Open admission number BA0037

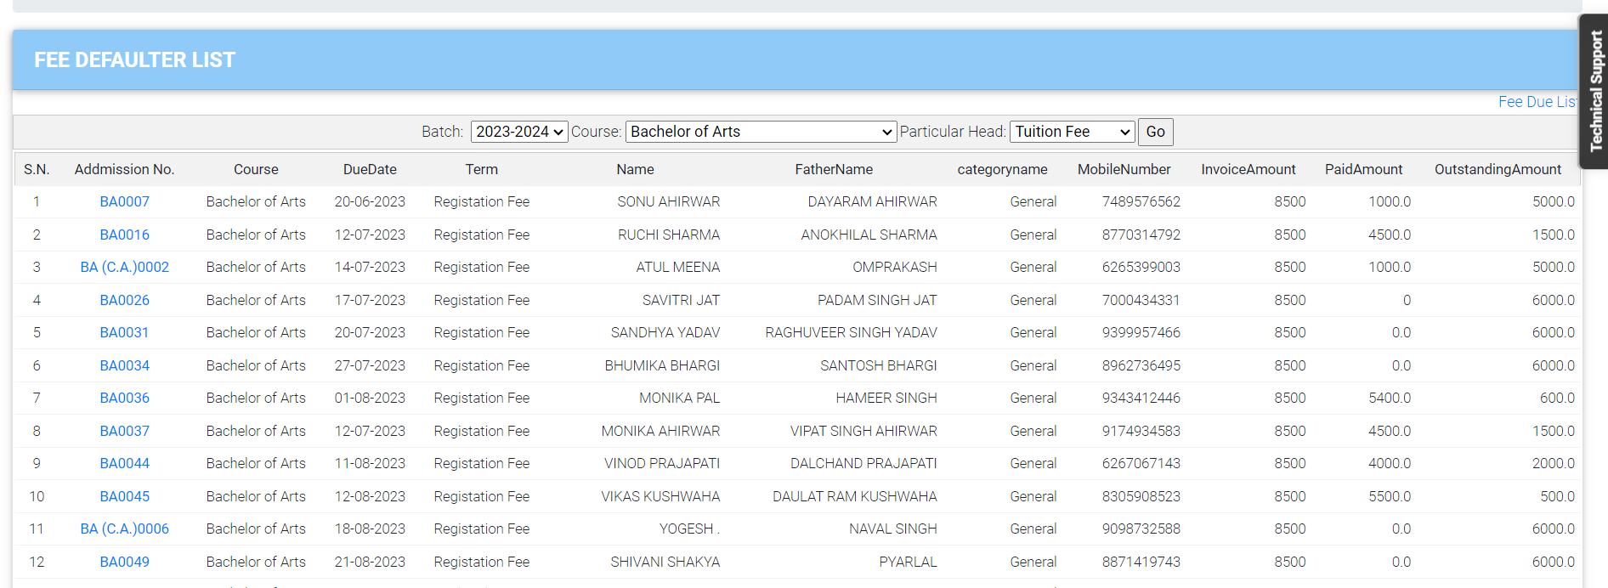pyautogui.click(x=124, y=431)
